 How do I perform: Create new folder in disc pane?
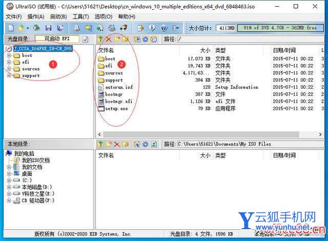tap(117, 39)
